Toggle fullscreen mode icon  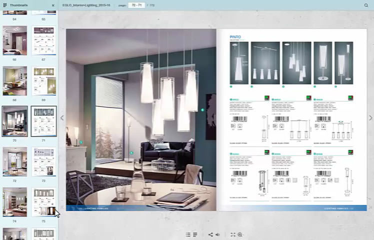(233, 234)
